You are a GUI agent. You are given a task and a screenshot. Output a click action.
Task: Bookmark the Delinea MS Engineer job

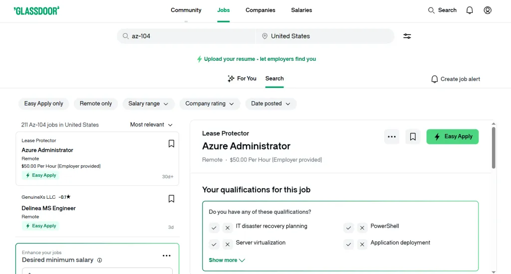pyautogui.click(x=171, y=199)
